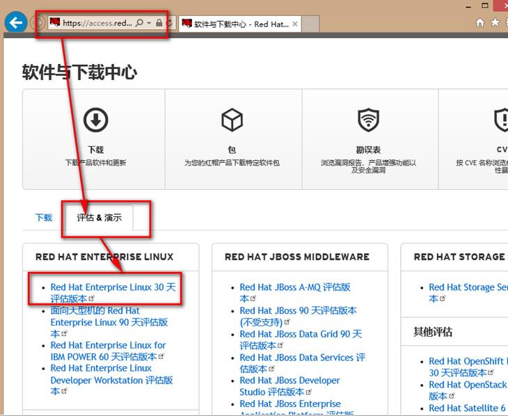Open Red Hat JBoss 90 天评估版本 link
The image size is (508, 416).
(298, 317)
